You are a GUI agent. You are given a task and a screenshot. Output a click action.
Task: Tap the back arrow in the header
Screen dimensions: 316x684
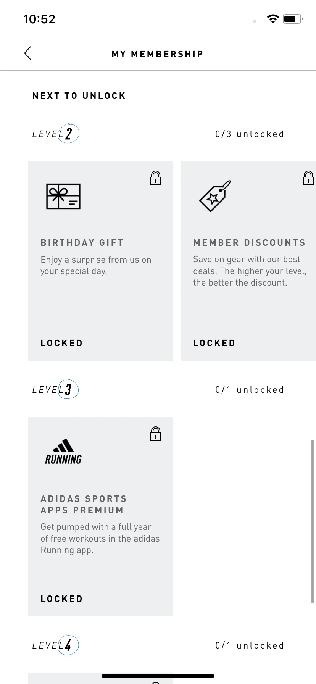28,53
